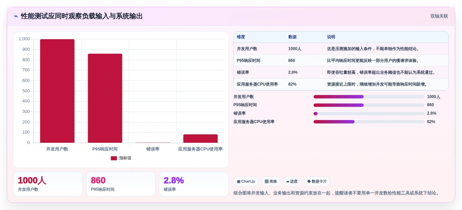Click the 500 y-axis tick value
462x210 pixels.
click(x=26, y=91)
